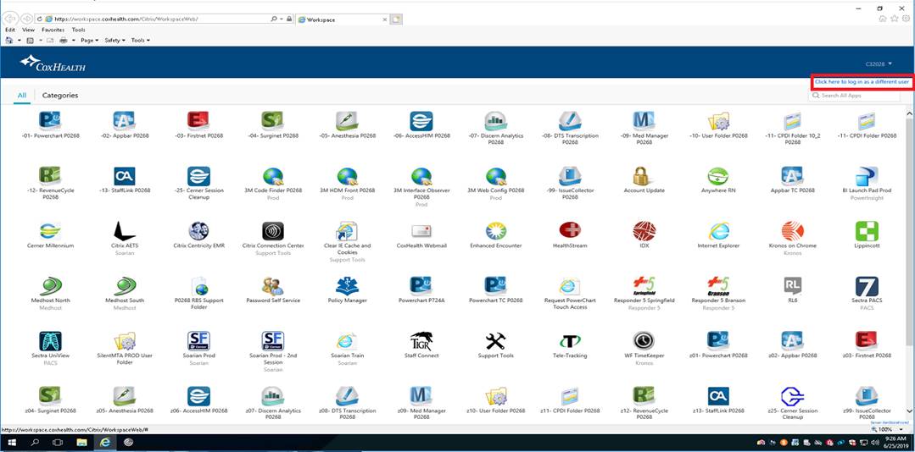The height and width of the screenshot is (452, 915).
Task: Open CoxHealth Webmail app
Action: coord(421,231)
